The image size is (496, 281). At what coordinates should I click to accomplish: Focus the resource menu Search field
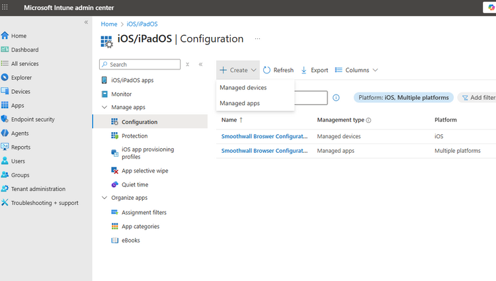[140, 64]
